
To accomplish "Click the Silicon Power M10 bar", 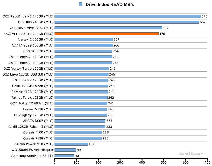I will coord(71,144).
